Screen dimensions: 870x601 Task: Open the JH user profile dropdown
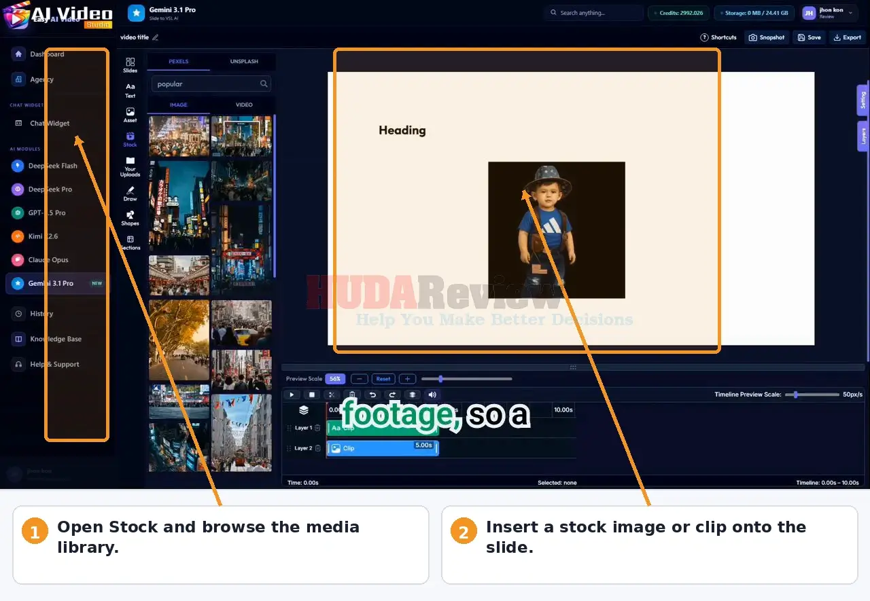point(827,13)
